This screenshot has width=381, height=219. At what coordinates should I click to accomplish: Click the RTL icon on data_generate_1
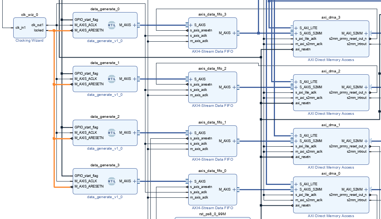click(x=112, y=79)
